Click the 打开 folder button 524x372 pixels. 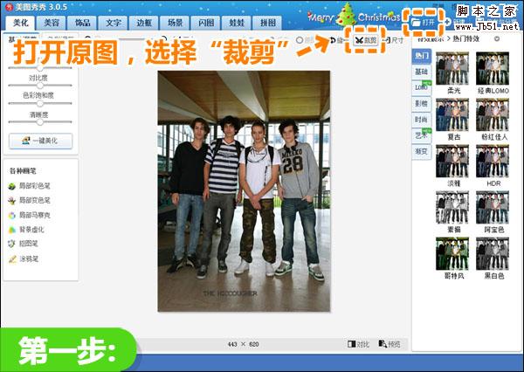pyautogui.click(x=424, y=22)
